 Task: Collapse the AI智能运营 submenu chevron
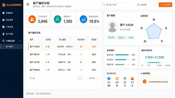click(x=20, y=41)
